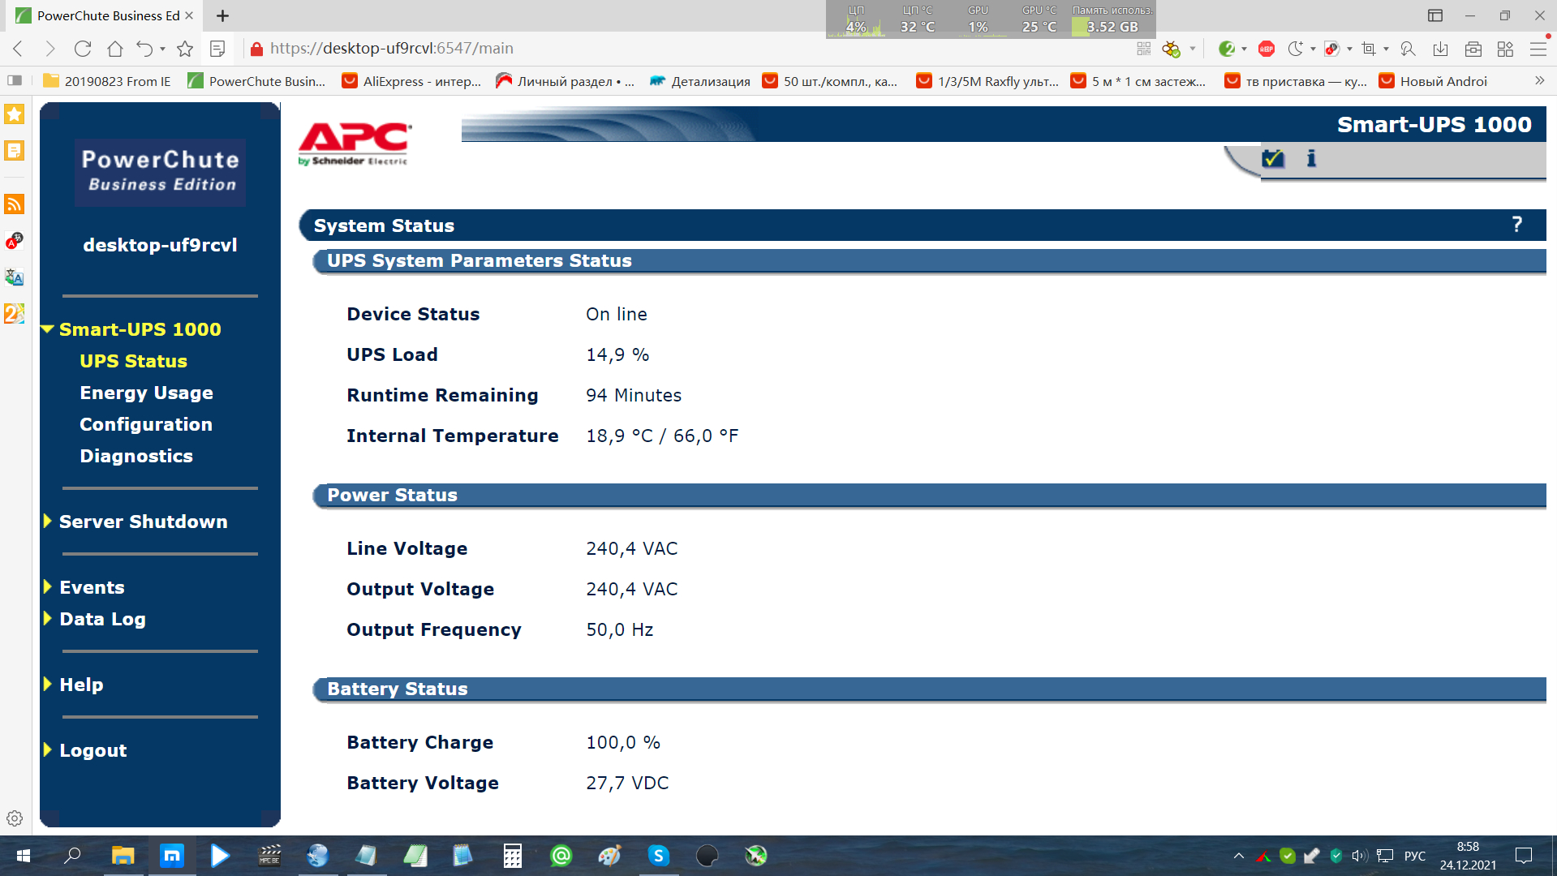The image size is (1557, 876).
Task: Select the PowerChute Business Ed browser tab
Action: coord(105,15)
